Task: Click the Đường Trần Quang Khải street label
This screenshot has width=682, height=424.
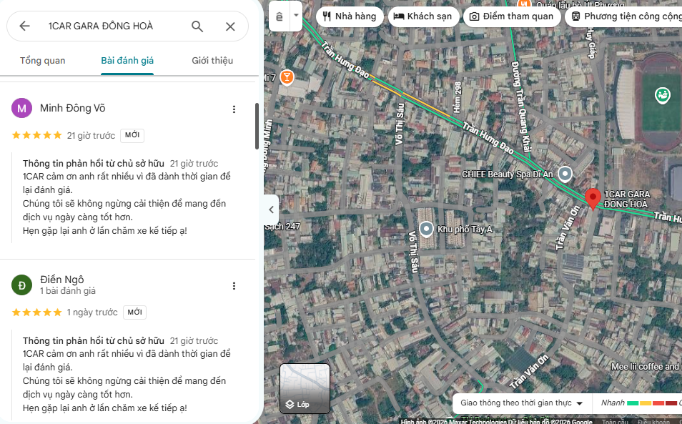Action: [521, 107]
